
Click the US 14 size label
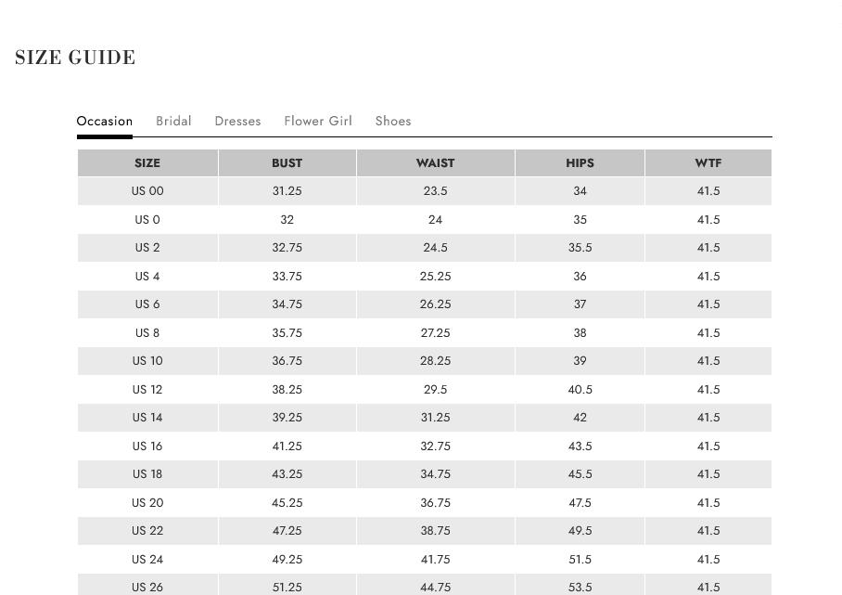[147, 418]
